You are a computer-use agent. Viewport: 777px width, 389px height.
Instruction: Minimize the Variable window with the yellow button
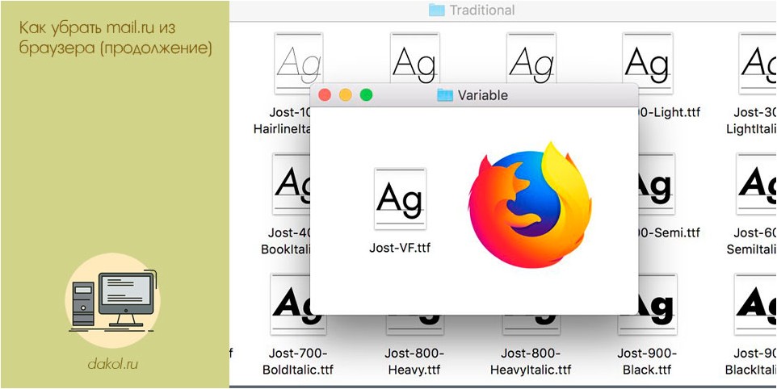pyautogui.click(x=346, y=94)
